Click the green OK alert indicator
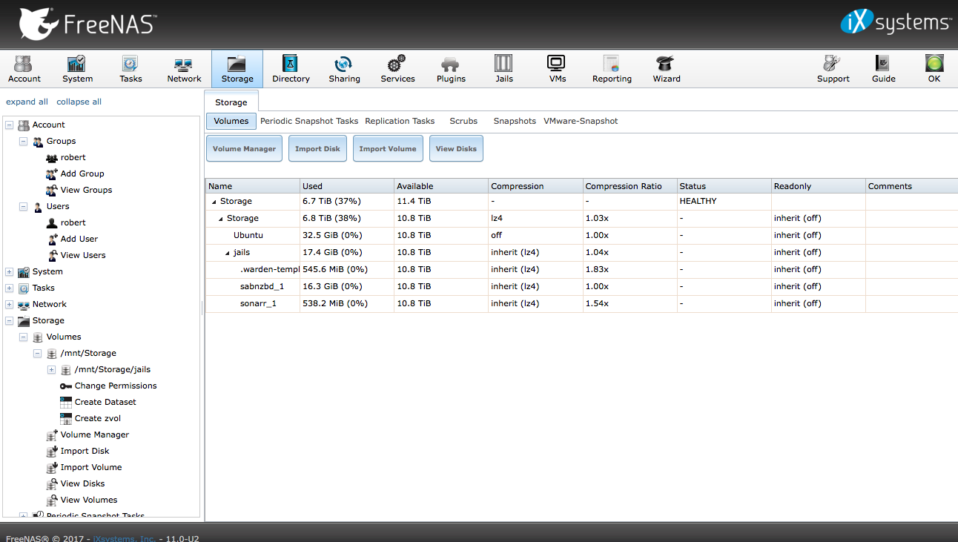This screenshot has width=958, height=542. (934, 64)
